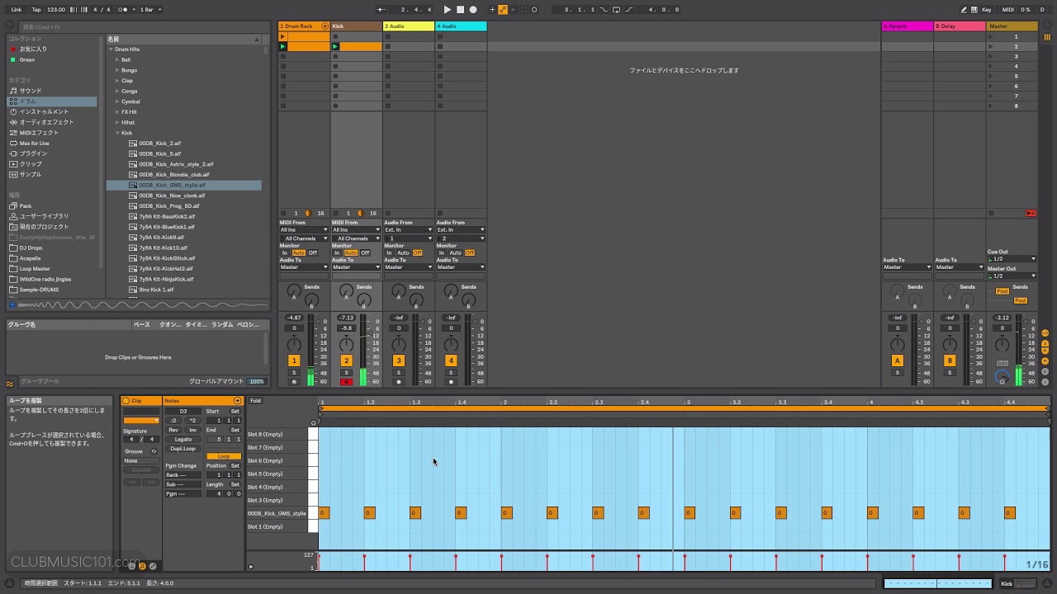Open Loop Master in places
The width and height of the screenshot is (1057, 594).
35,269
